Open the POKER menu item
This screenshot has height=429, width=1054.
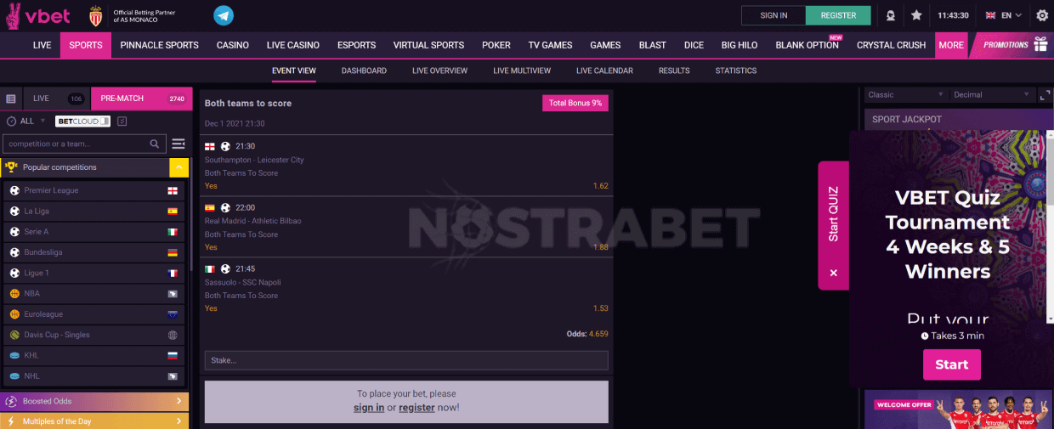coord(496,45)
